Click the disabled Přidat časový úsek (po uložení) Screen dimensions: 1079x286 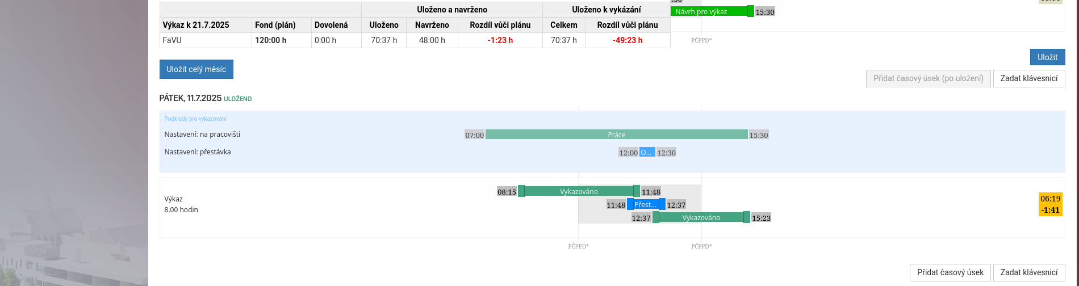click(x=928, y=78)
